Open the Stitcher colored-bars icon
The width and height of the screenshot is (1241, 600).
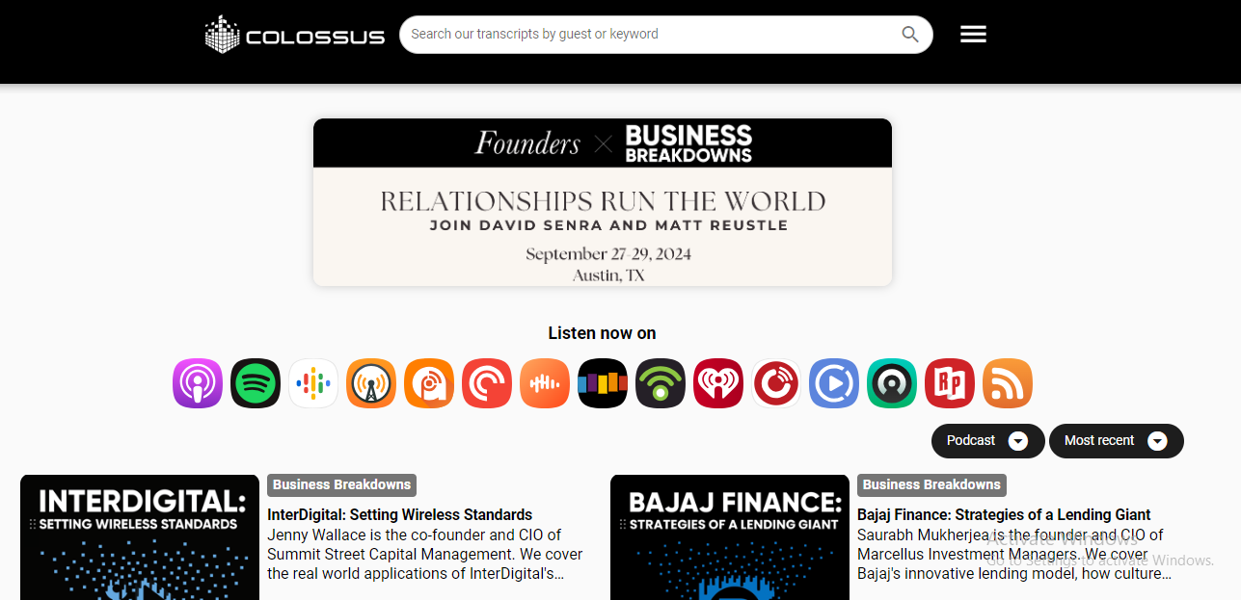pos(603,383)
